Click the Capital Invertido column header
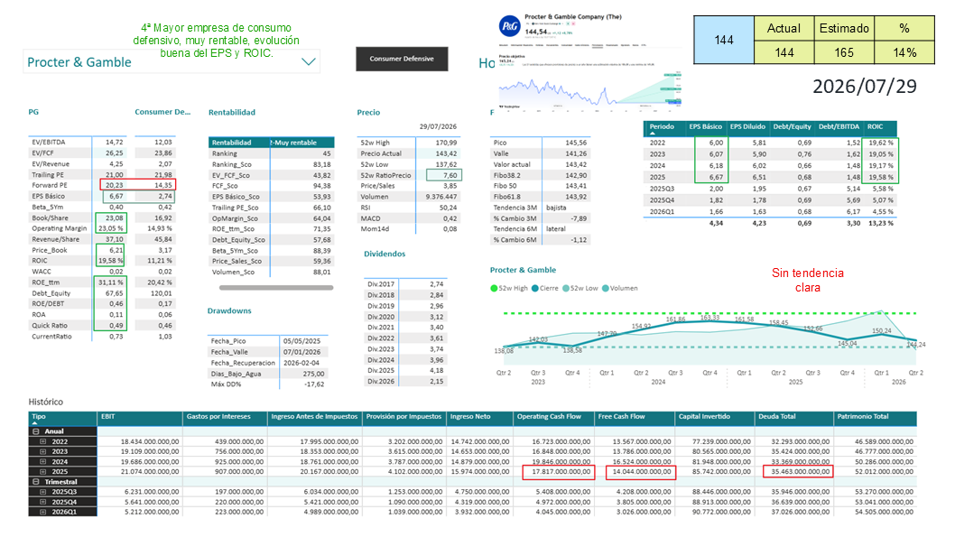The image size is (955, 537). click(714, 417)
